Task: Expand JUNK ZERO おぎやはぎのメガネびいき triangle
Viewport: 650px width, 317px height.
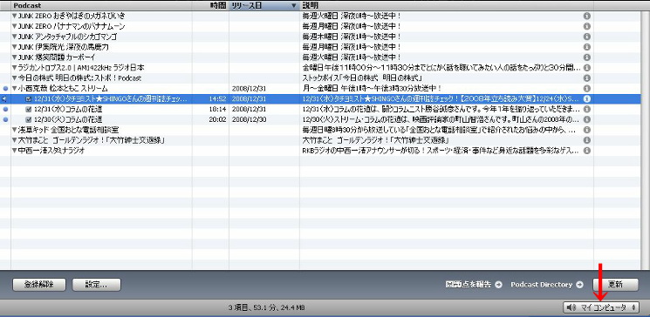Action: pos(15,17)
